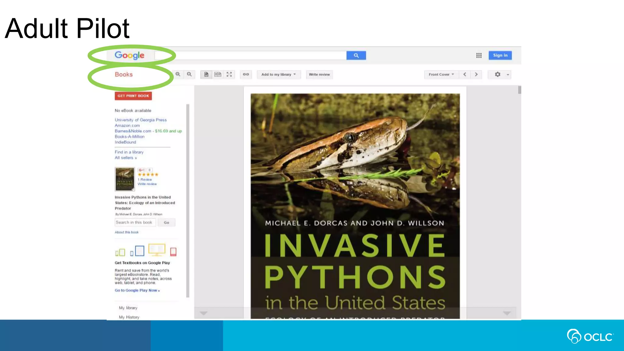Toggle fullscreen reading mode
Viewport: 624px width, 351px height.
(x=229, y=74)
